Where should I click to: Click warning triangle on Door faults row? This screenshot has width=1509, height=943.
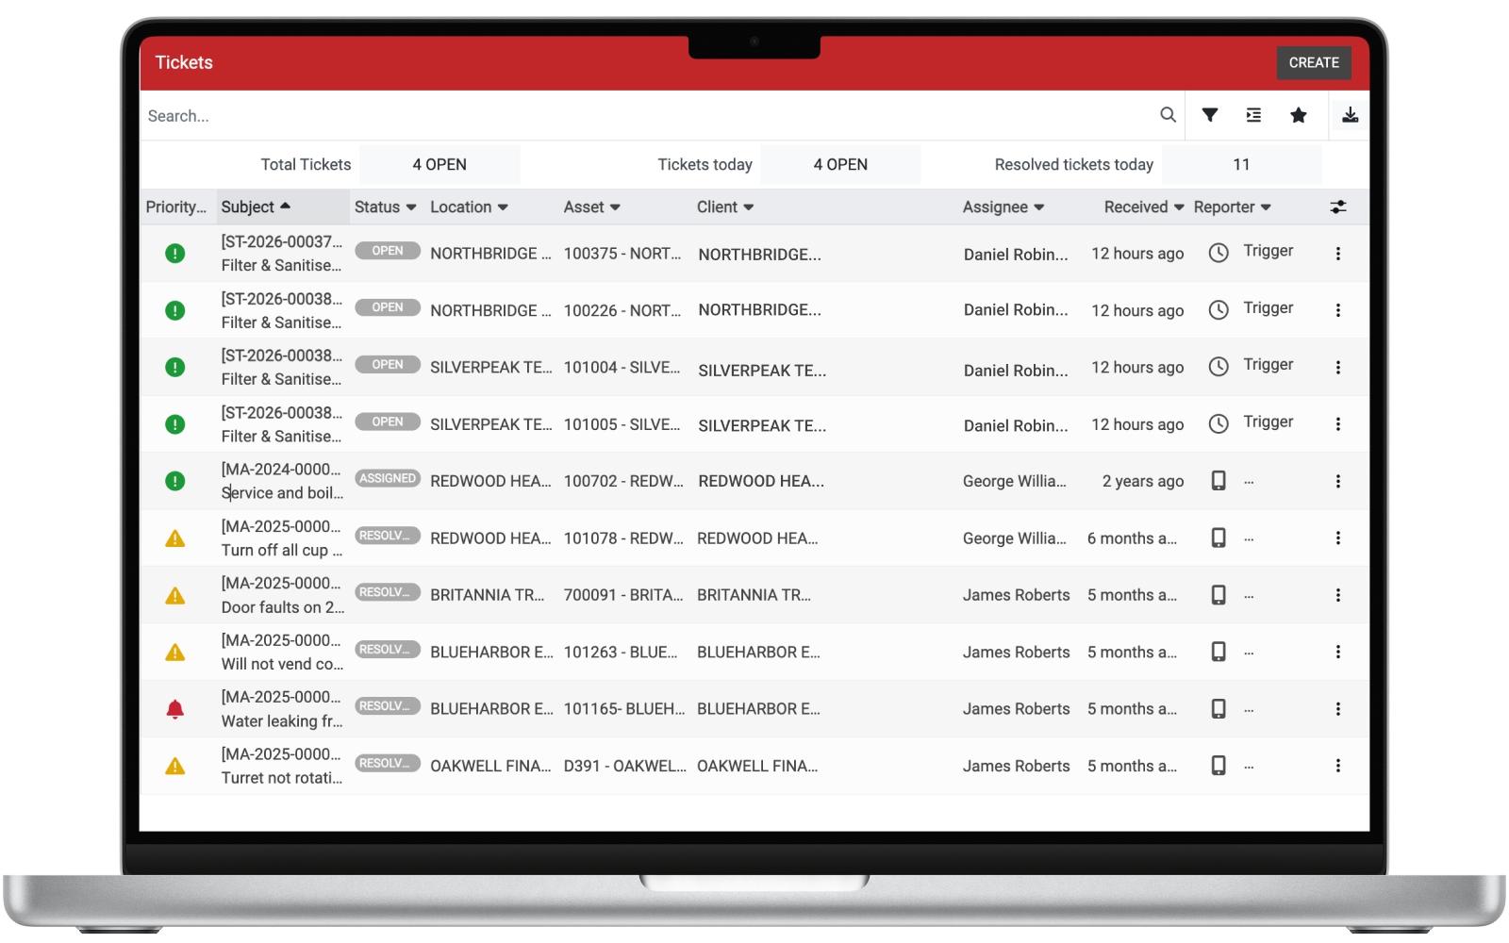click(x=175, y=595)
